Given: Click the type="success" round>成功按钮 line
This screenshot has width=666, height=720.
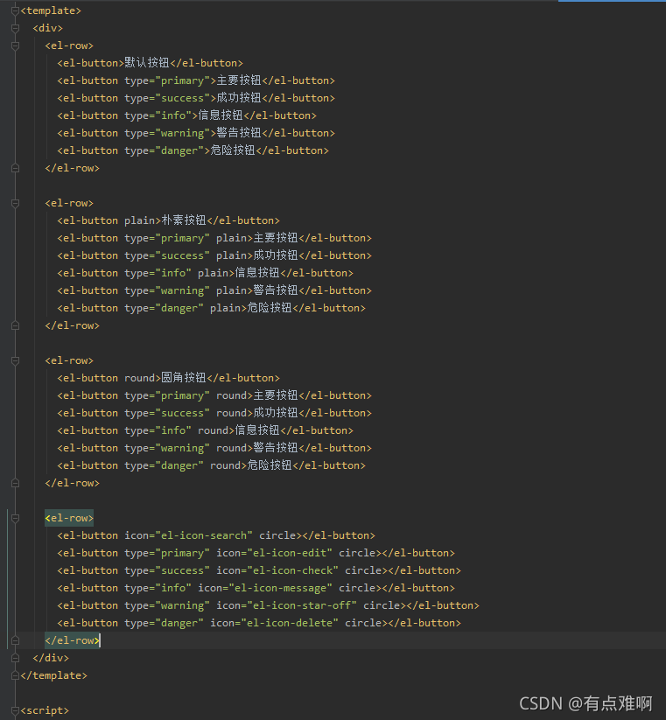Looking at the screenshot, I should point(214,413).
